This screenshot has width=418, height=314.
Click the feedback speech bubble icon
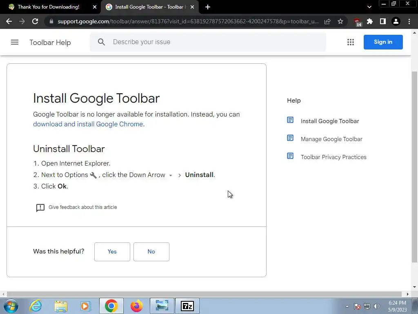pyautogui.click(x=40, y=207)
